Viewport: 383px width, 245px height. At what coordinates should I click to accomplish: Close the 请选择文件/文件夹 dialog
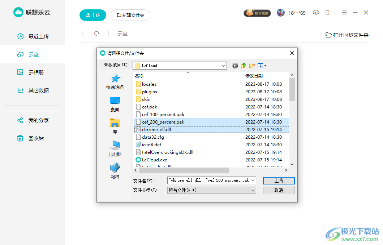[x=292, y=53]
